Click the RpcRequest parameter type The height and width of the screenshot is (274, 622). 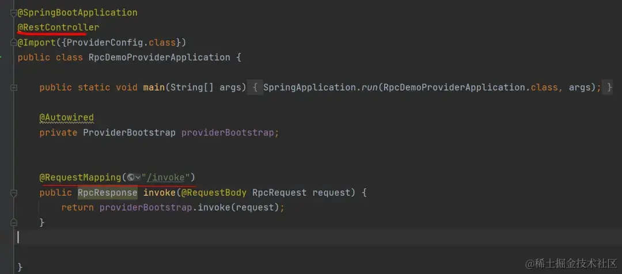pyautogui.click(x=279, y=193)
